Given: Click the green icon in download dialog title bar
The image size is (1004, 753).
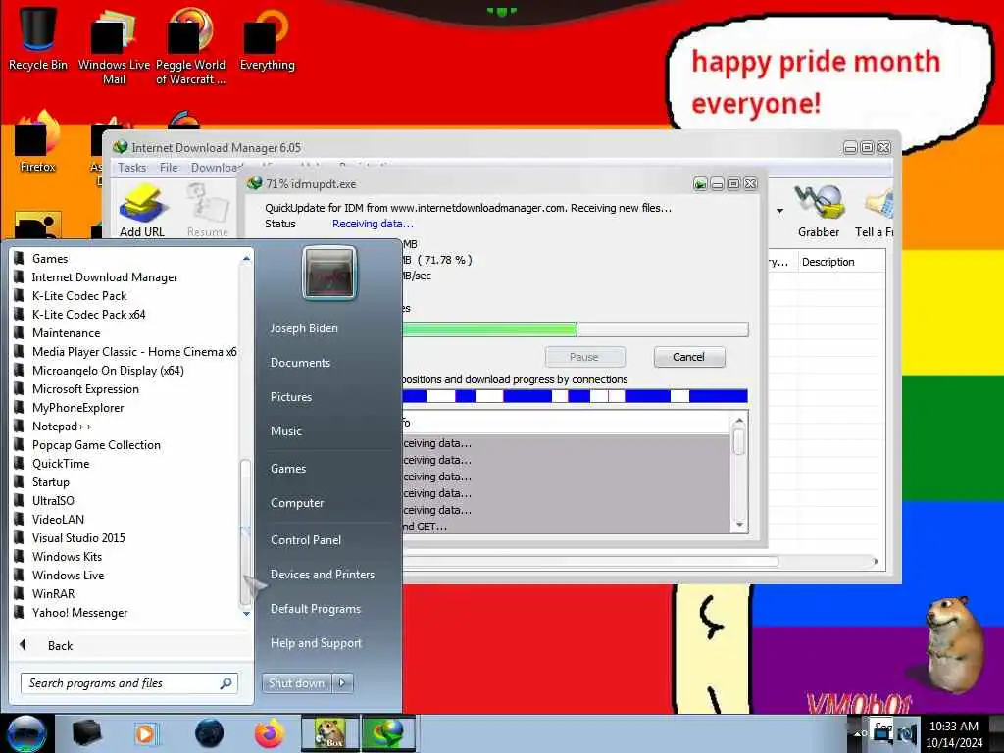Looking at the screenshot, I should (700, 184).
